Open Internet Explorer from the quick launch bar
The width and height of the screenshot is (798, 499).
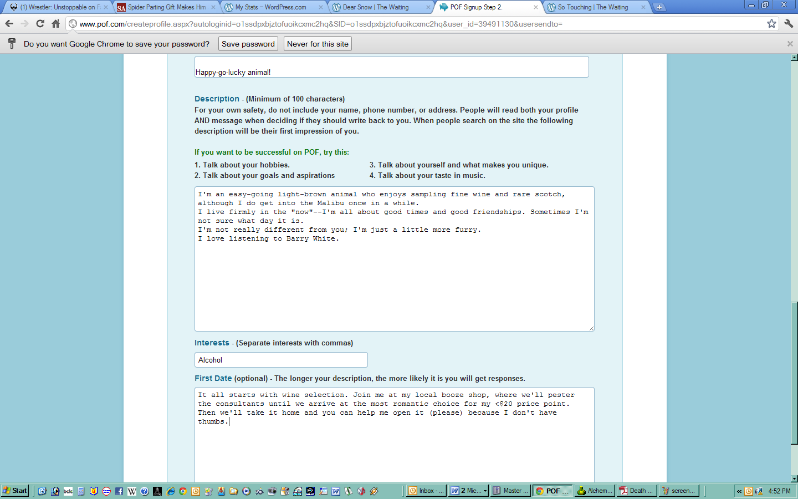[170, 491]
